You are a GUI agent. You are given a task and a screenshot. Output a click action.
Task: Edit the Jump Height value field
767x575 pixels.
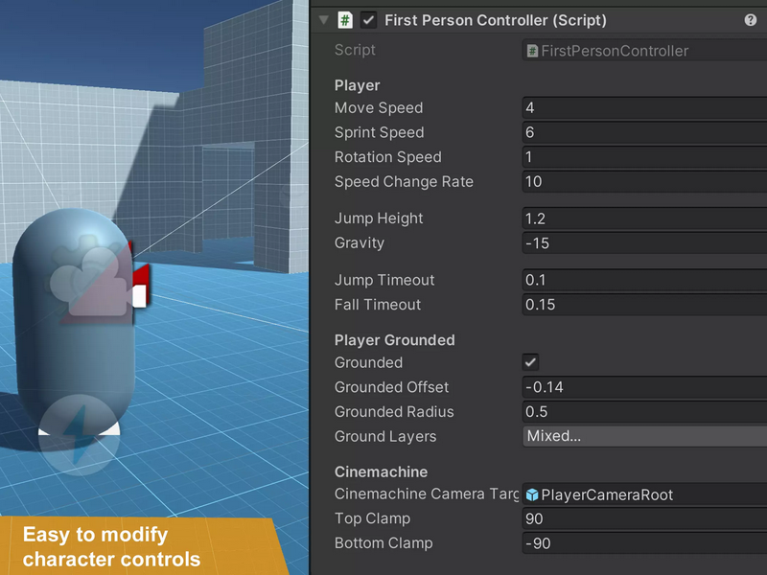click(x=644, y=218)
